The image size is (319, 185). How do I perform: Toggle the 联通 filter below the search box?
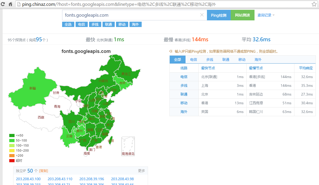pos(108,24)
